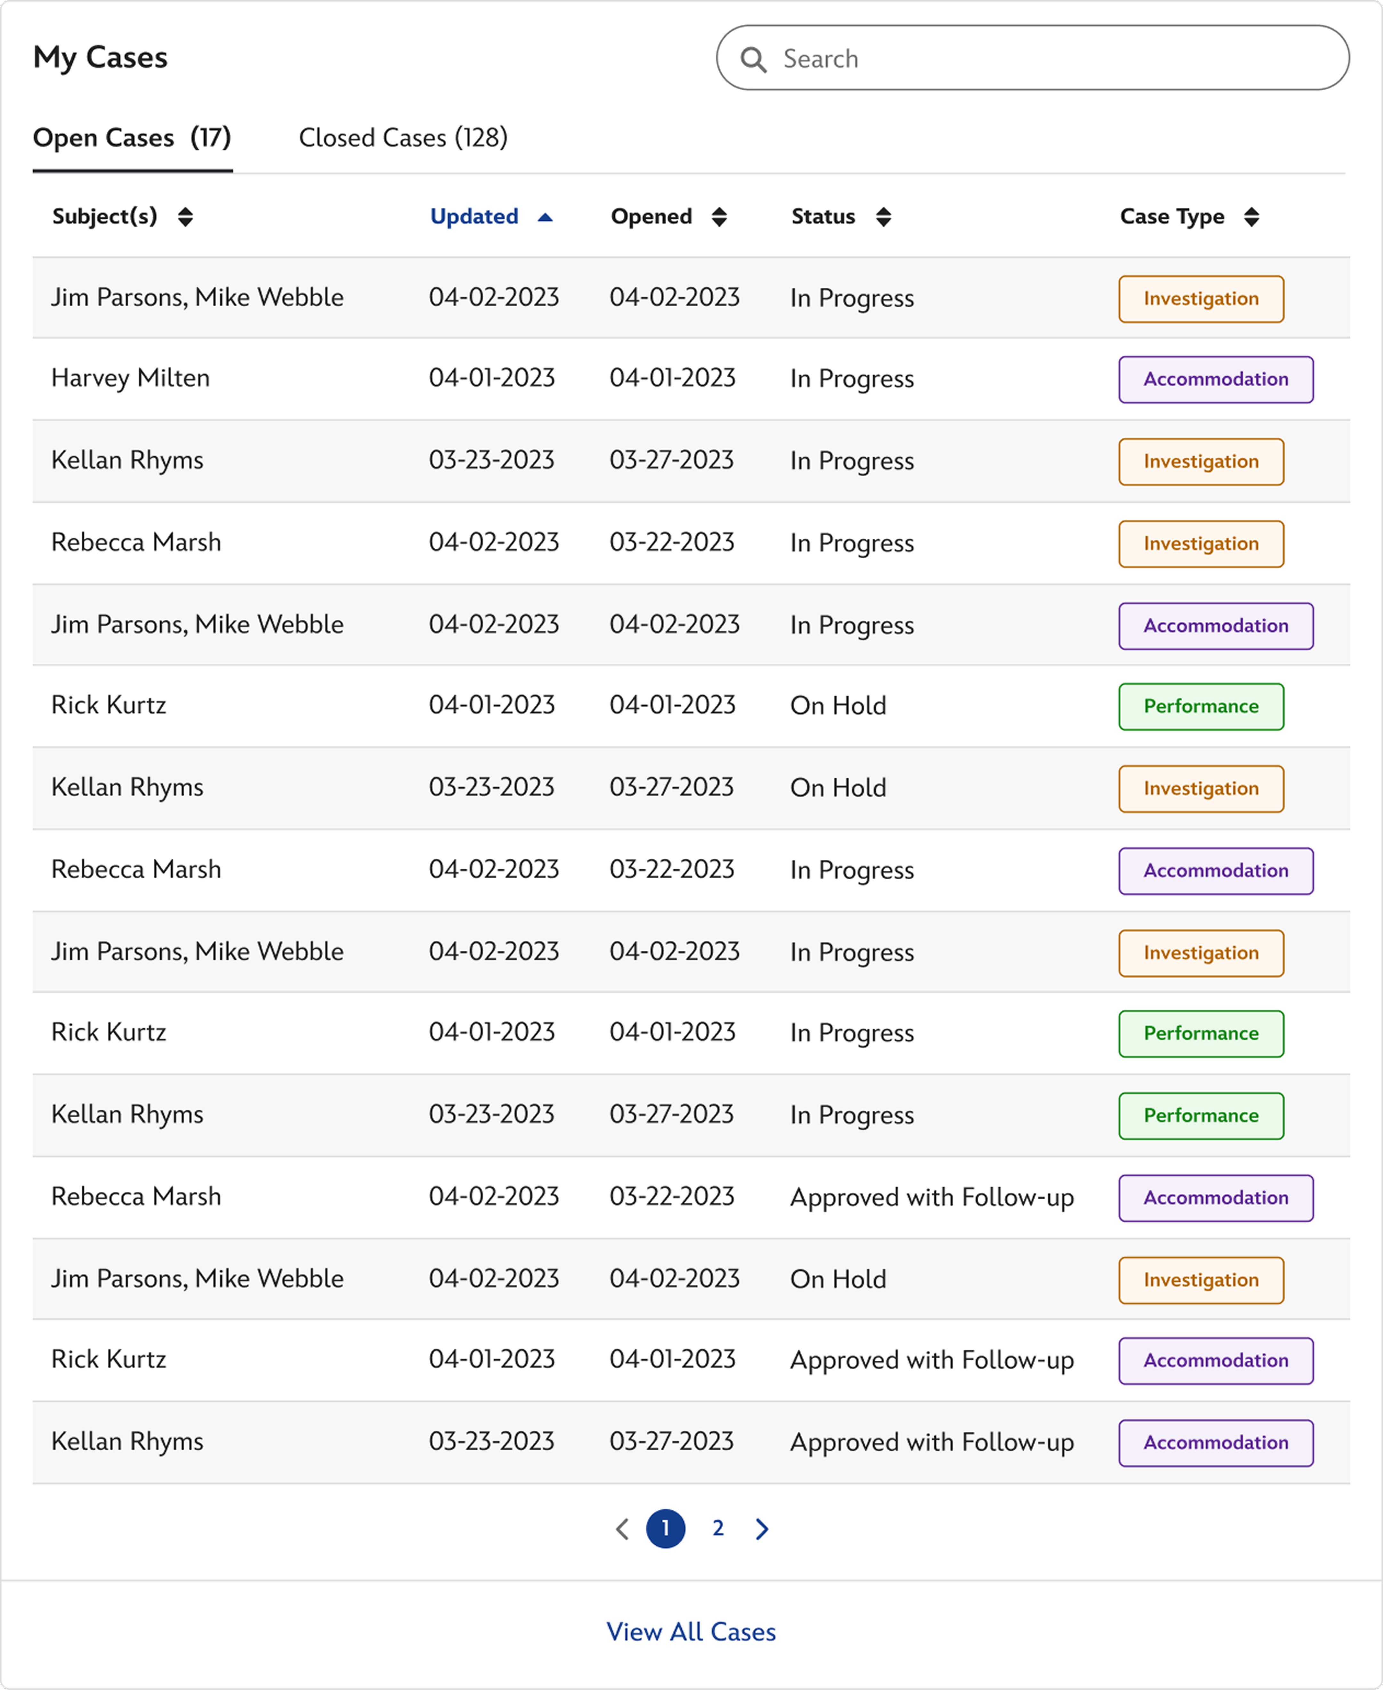Click the Updated column header label
The width and height of the screenshot is (1383, 1690).
(x=474, y=217)
